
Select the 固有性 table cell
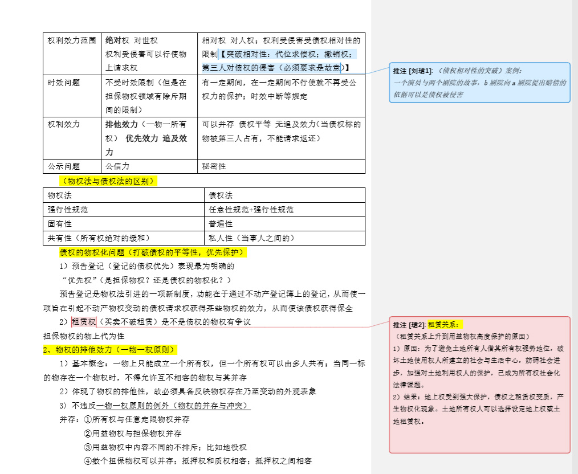click(60, 224)
